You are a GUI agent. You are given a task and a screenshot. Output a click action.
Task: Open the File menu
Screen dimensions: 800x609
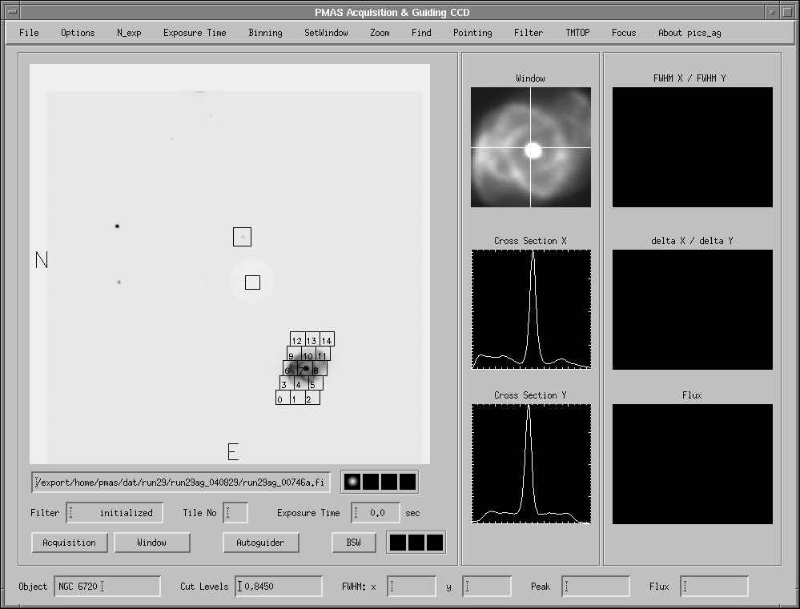[29, 33]
